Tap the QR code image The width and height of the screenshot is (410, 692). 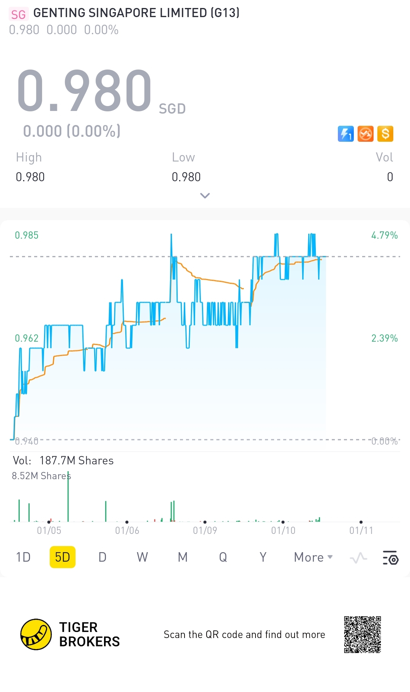[362, 634]
